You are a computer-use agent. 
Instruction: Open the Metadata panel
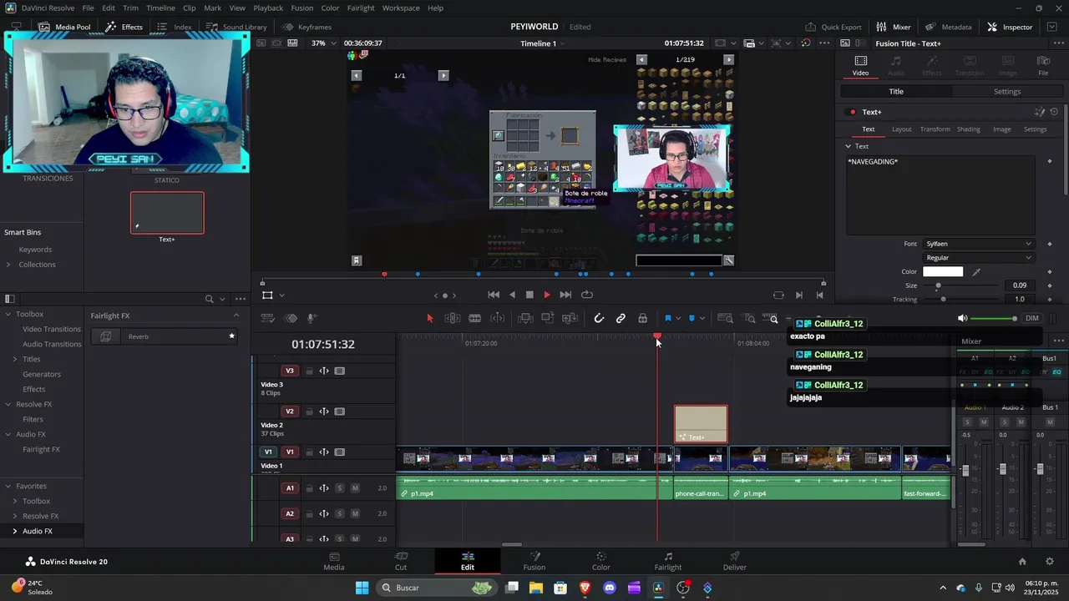point(949,27)
